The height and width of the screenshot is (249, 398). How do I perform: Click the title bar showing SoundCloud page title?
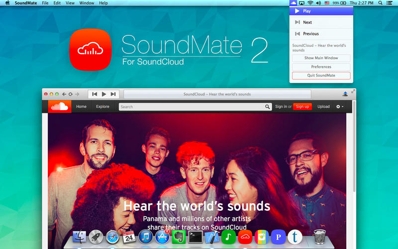click(x=217, y=94)
